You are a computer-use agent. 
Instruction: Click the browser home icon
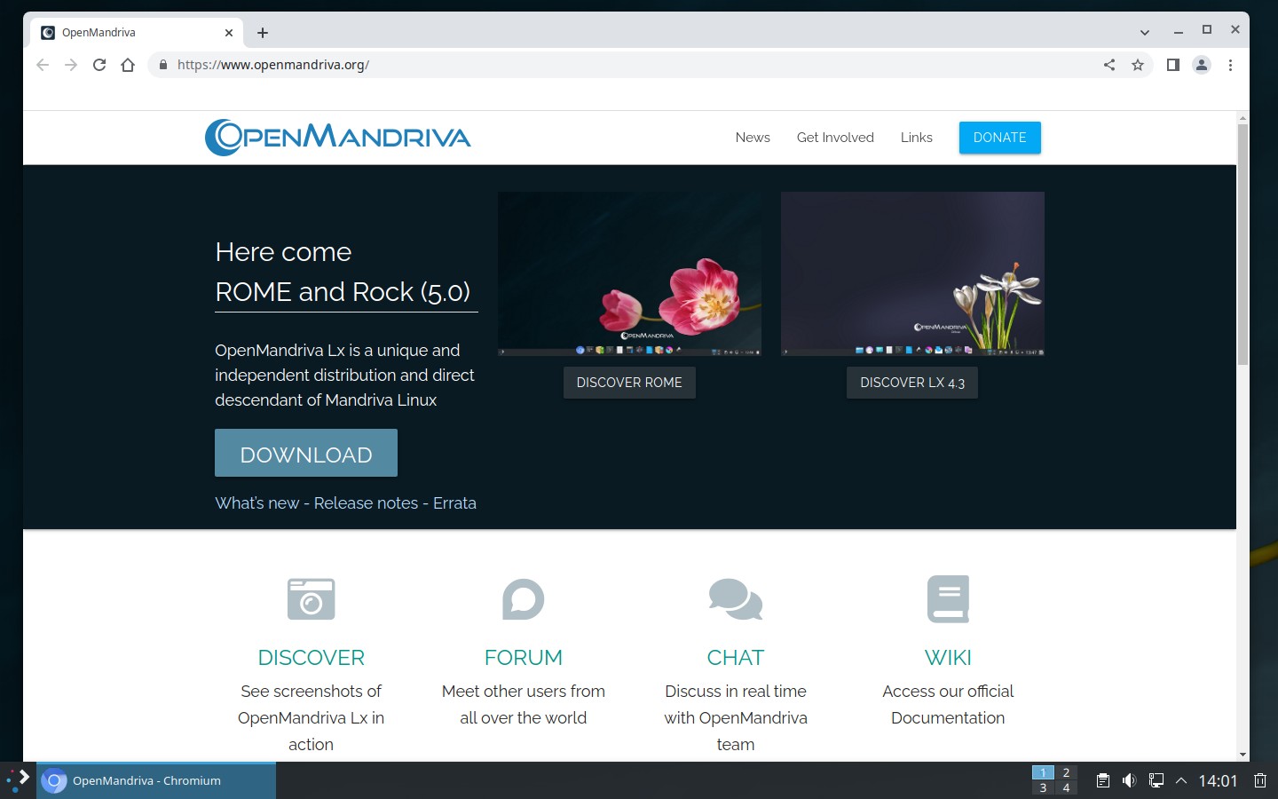tap(128, 65)
